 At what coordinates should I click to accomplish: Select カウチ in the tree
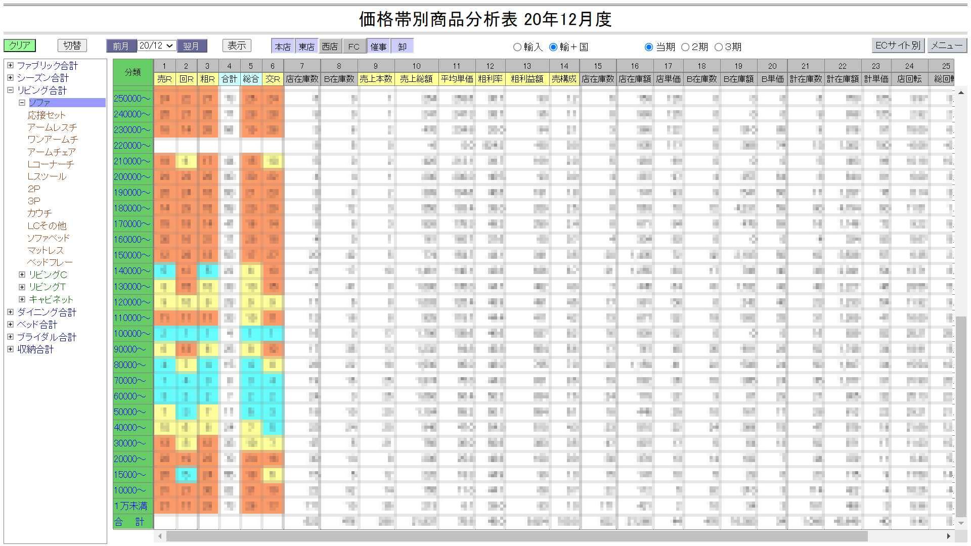[x=39, y=213]
